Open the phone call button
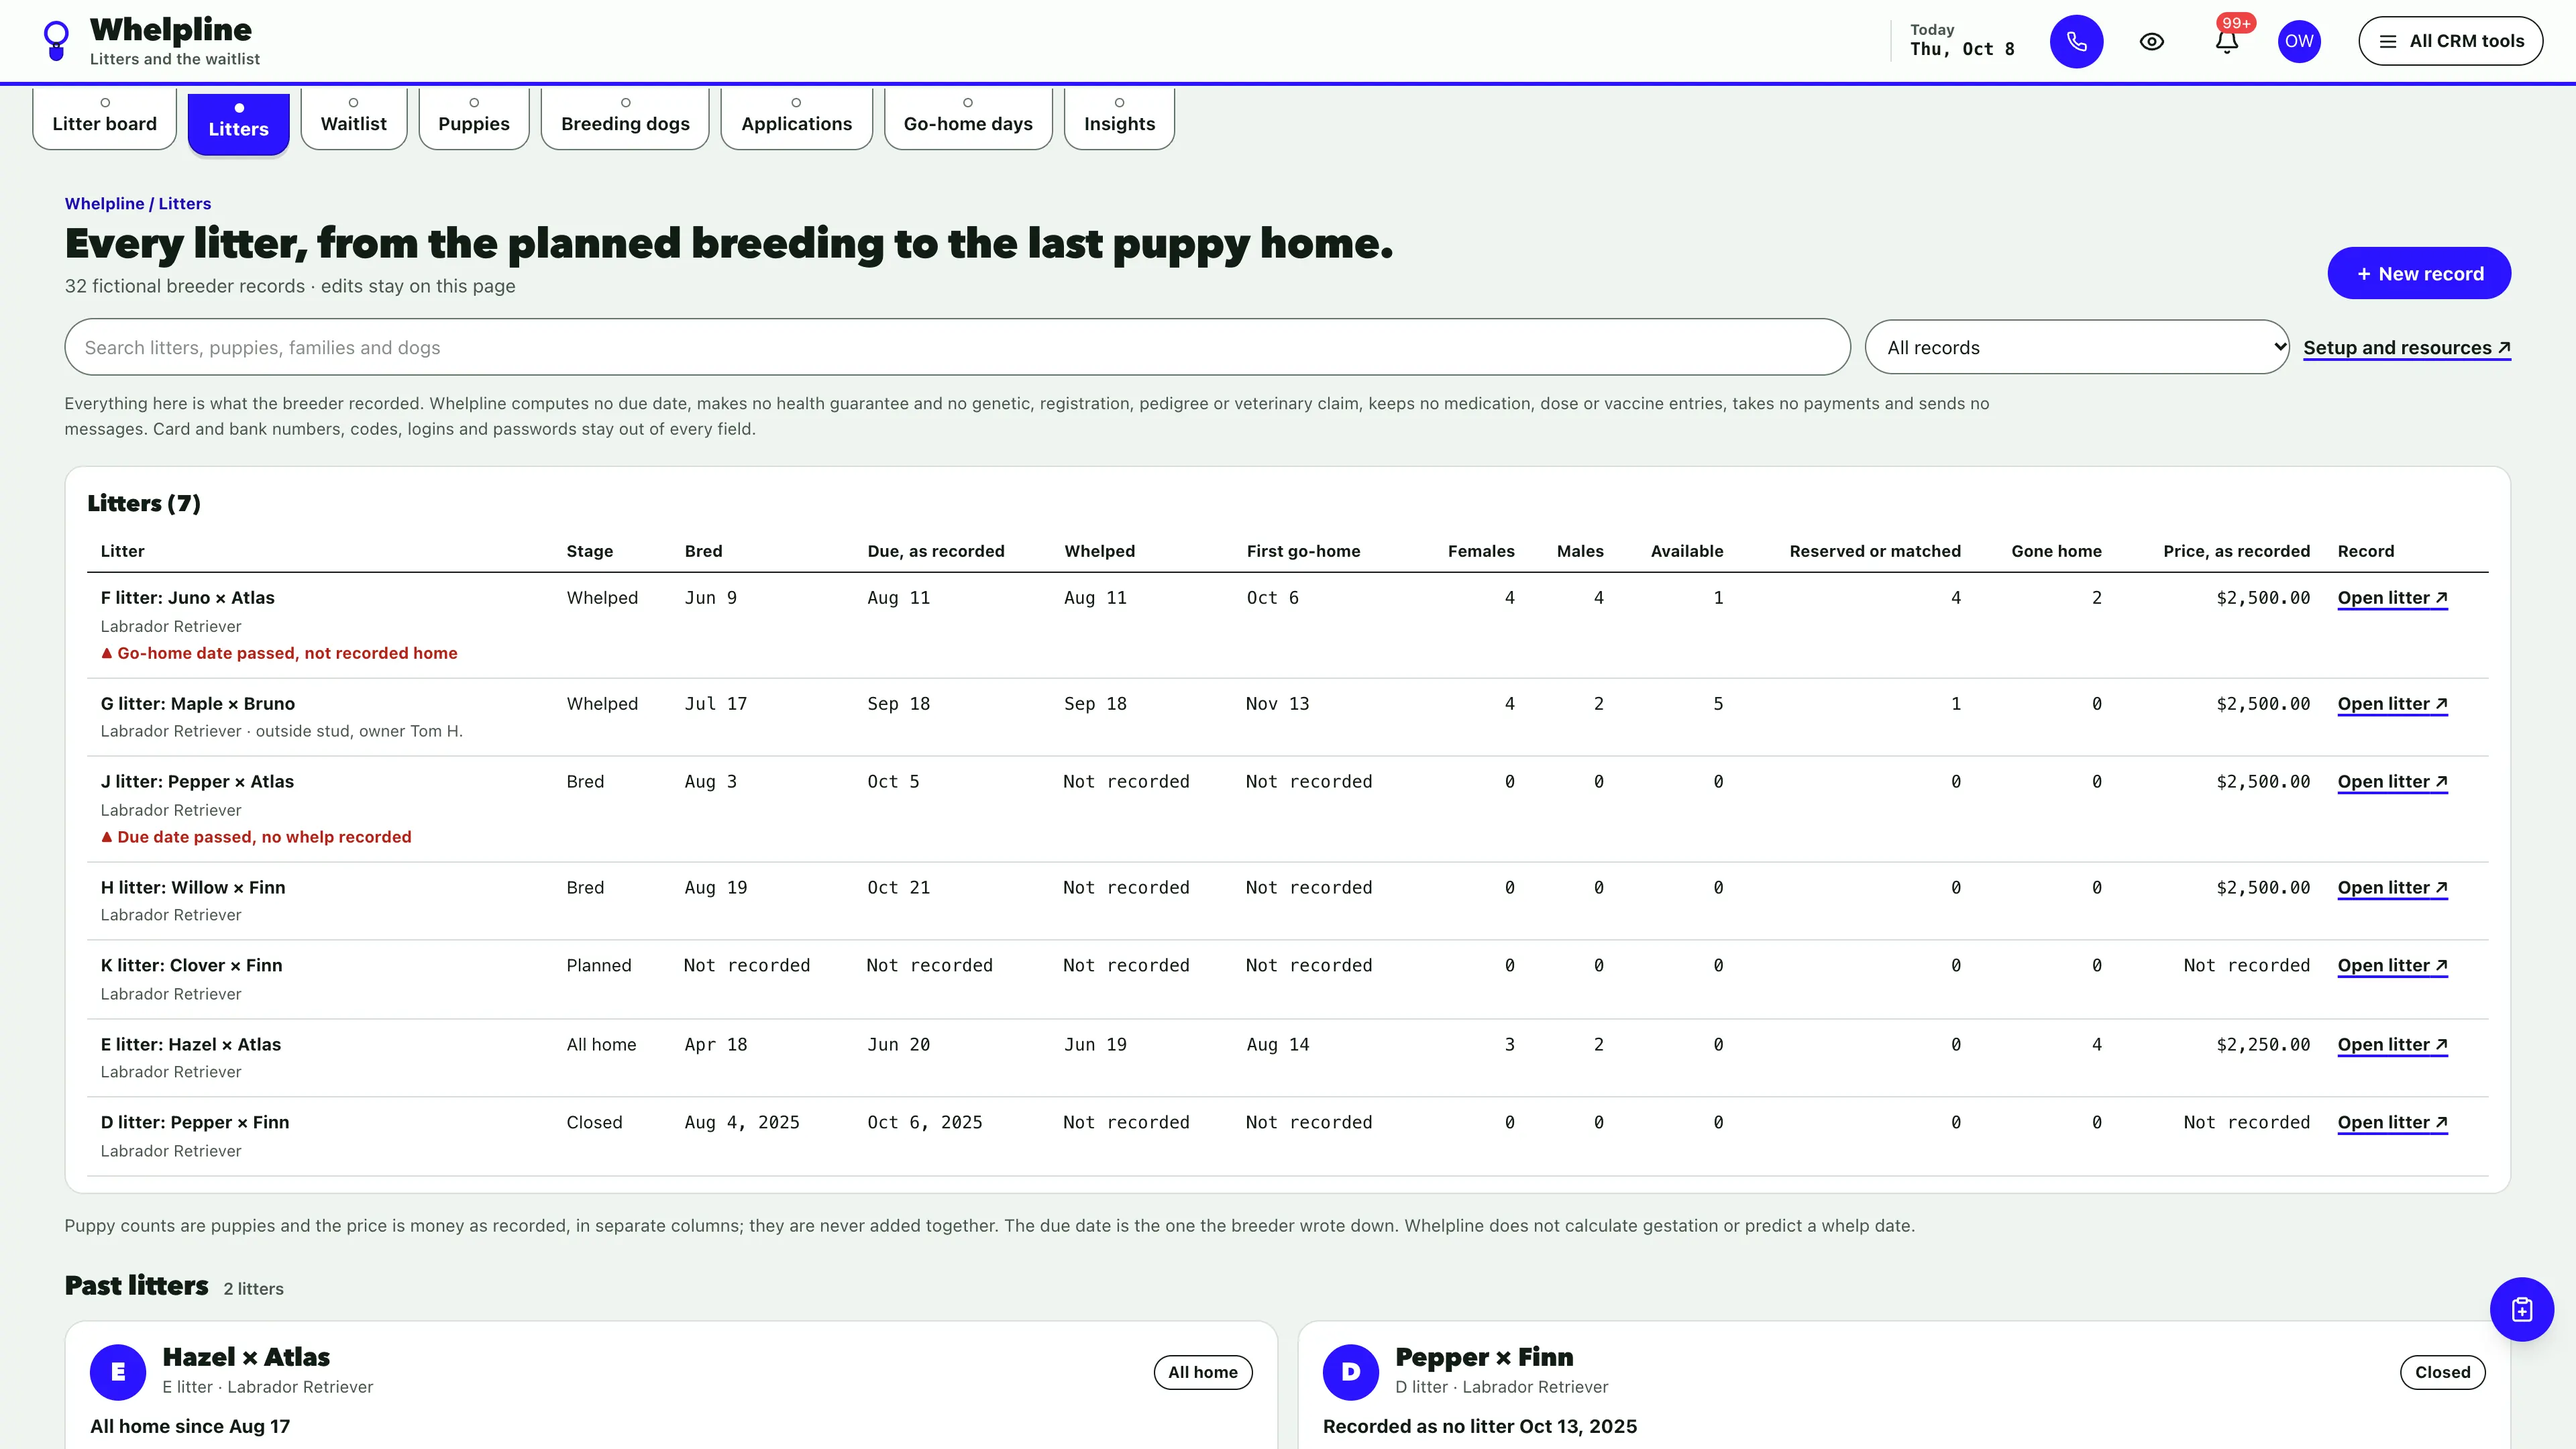 (2076, 41)
